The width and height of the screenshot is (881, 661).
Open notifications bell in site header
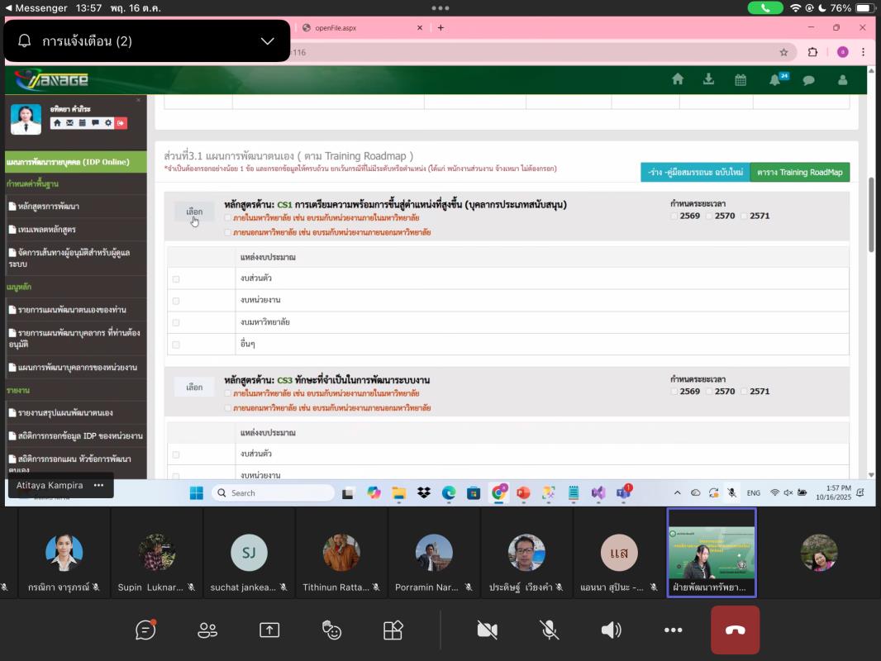point(774,80)
